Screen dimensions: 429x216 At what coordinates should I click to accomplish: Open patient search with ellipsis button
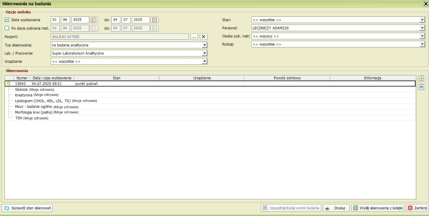coord(194,37)
